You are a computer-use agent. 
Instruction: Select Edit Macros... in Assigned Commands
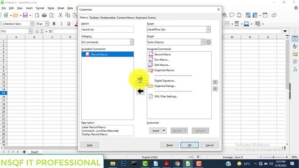[x=162, y=65]
